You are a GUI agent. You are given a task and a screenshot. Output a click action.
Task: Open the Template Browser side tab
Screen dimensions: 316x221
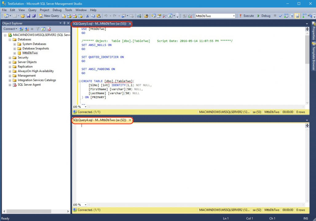[x=314, y=56]
